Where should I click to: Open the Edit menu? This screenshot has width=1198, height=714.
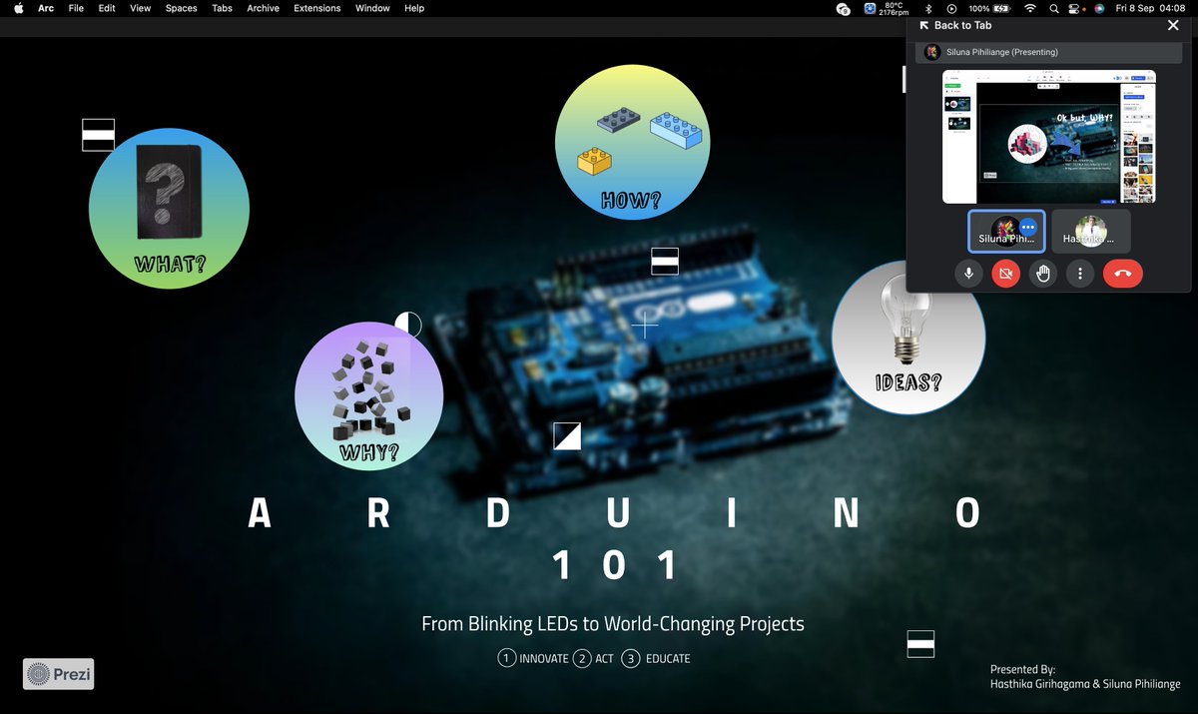pos(107,8)
